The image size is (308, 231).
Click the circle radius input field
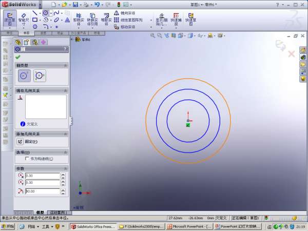tap(43, 191)
